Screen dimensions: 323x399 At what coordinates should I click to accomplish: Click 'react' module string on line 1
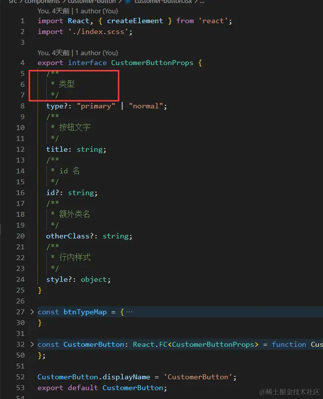[213, 21]
